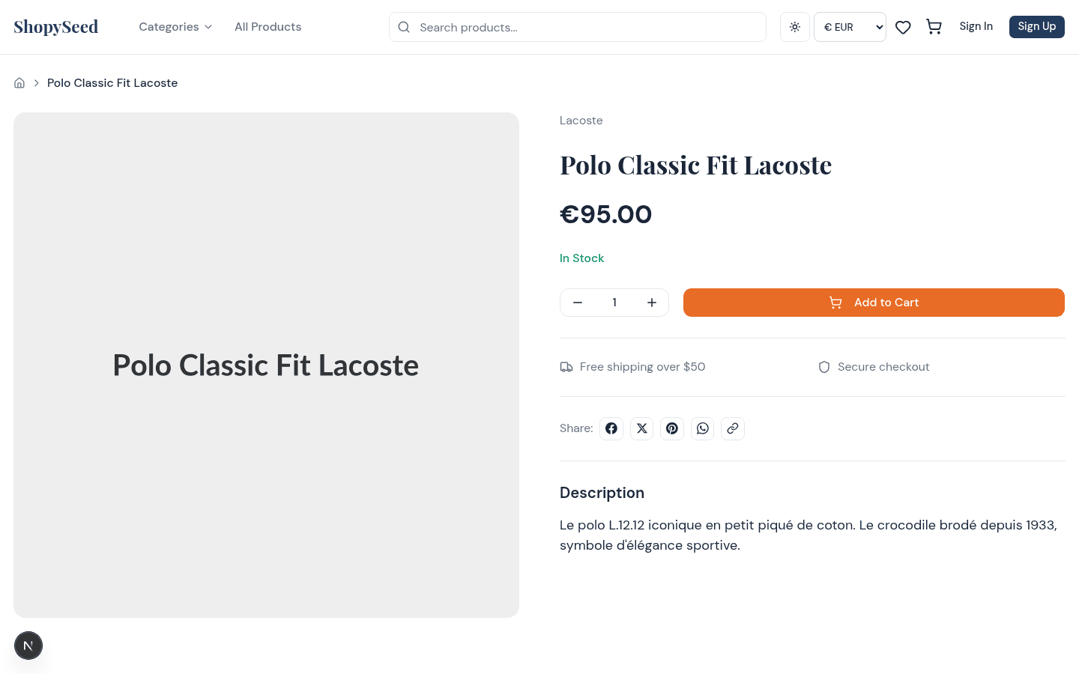The height and width of the screenshot is (674, 1079).
Task: Decrease quantity with the minus button
Action: (577, 303)
